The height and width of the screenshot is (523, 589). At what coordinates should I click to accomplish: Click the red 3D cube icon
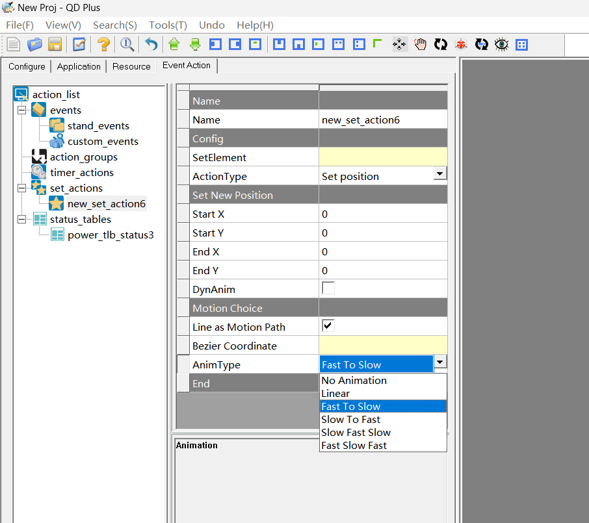[x=461, y=44]
